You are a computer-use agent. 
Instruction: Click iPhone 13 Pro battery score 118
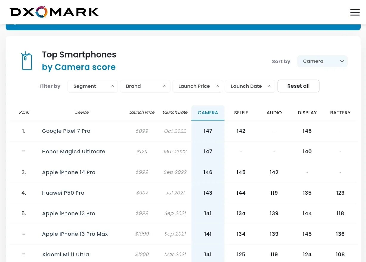[x=340, y=213]
